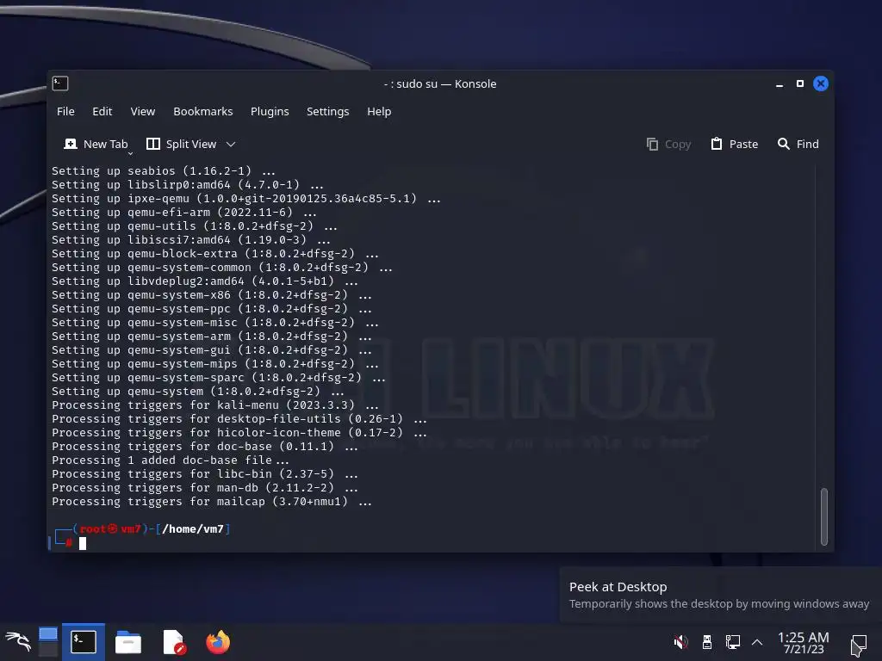
Task: Click 'Setting up ipxe-qemu' line
Action: point(245,199)
